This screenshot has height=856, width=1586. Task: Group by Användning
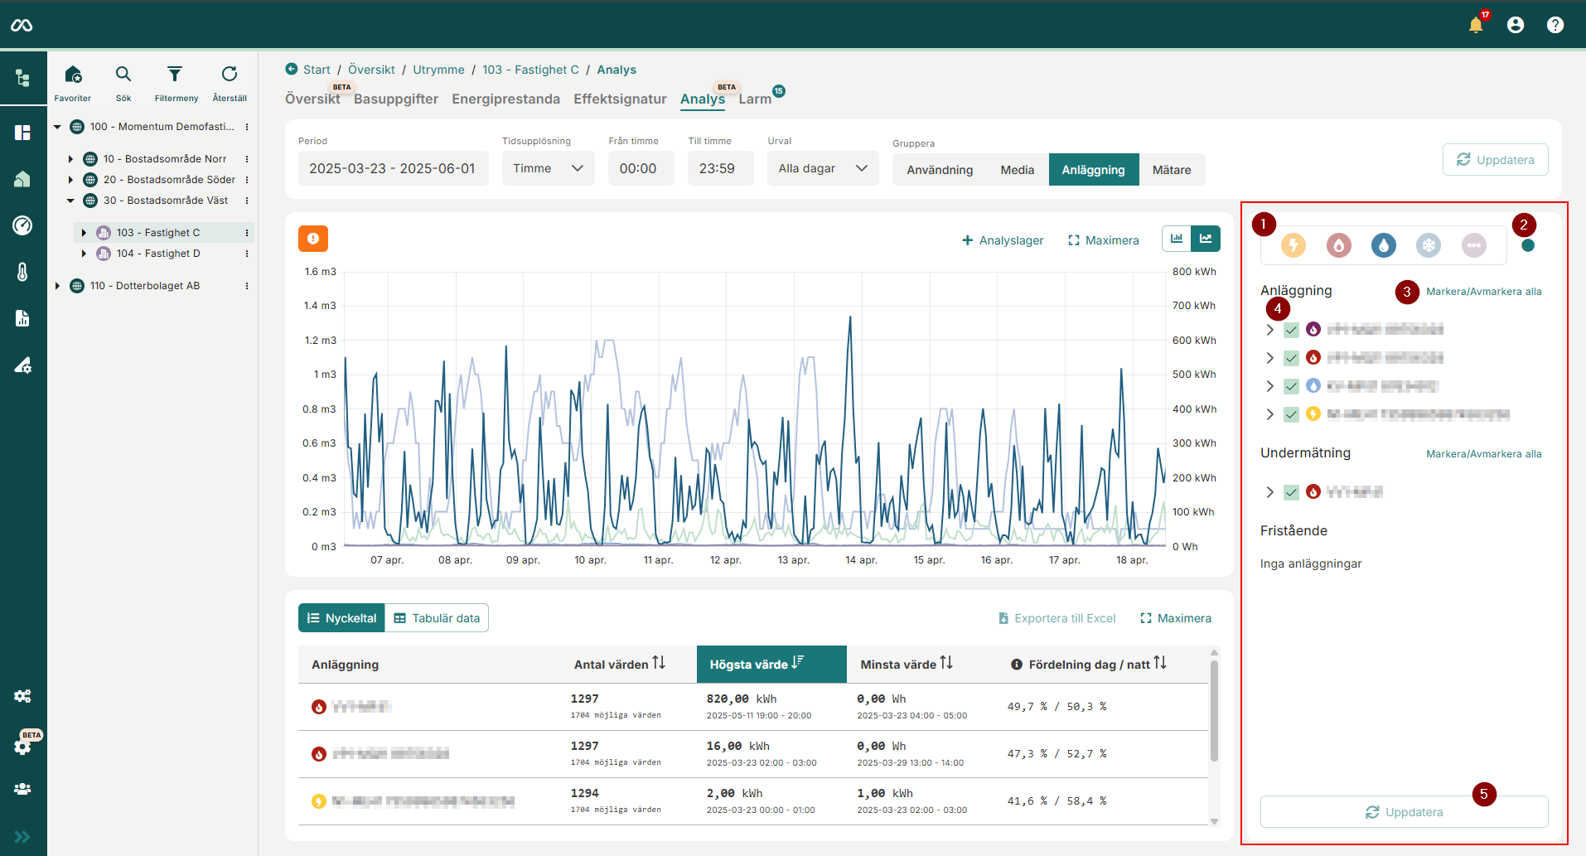(x=940, y=170)
